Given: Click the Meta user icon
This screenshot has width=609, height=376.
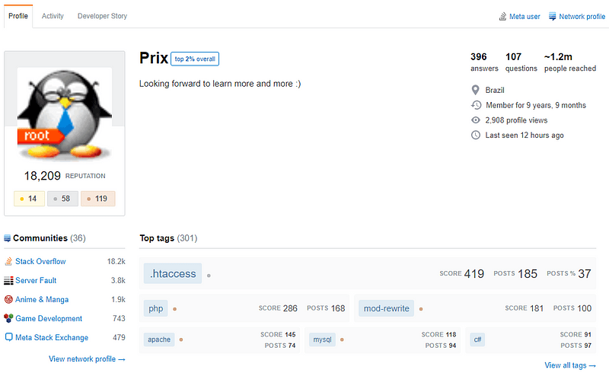Looking at the screenshot, I should [x=502, y=16].
